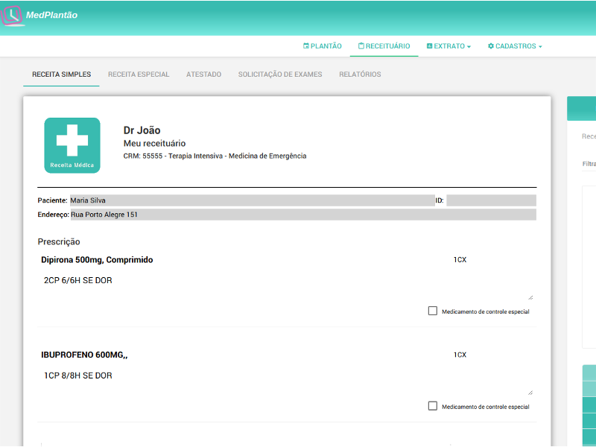Click the 1CX quantity for Ibuprofeno
The width and height of the screenshot is (596, 447).
pyautogui.click(x=460, y=355)
